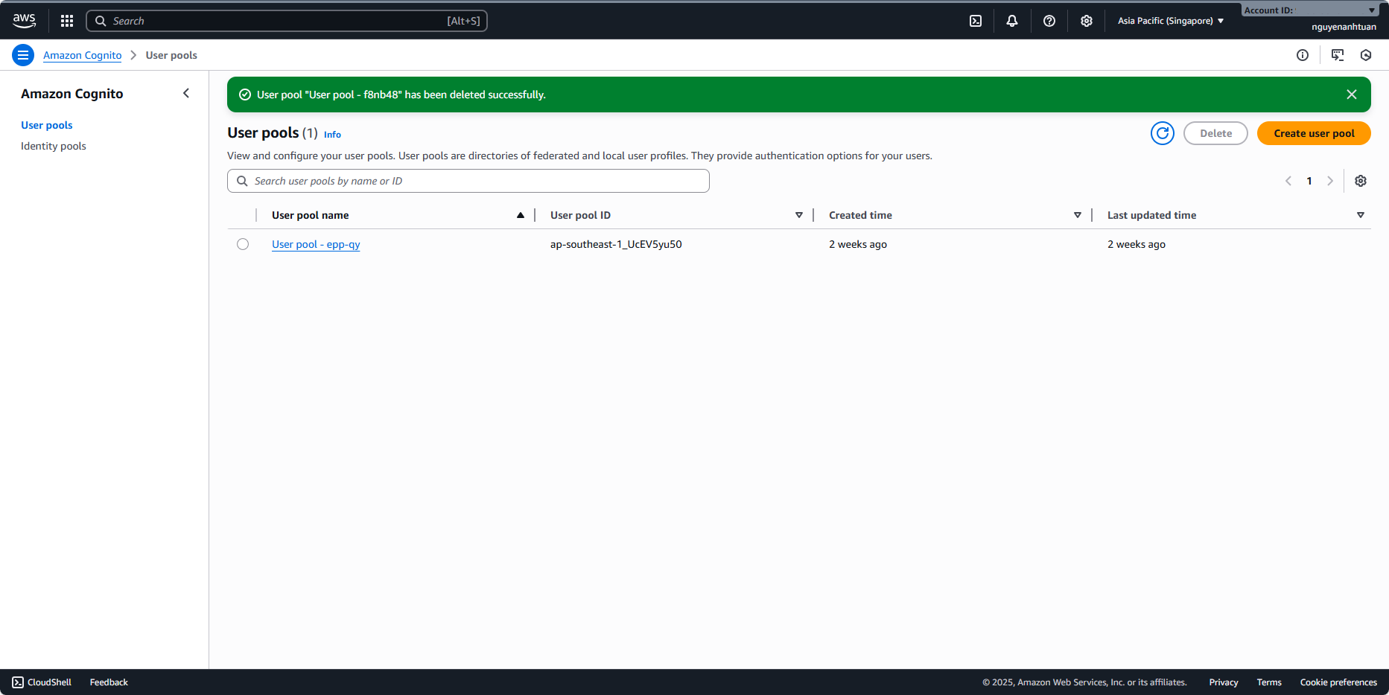Open the AWS services grid menu
Screen dimensions: 1389x695
tap(67, 21)
